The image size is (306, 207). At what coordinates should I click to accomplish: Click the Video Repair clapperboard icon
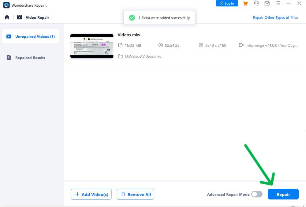[x=19, y=17]
